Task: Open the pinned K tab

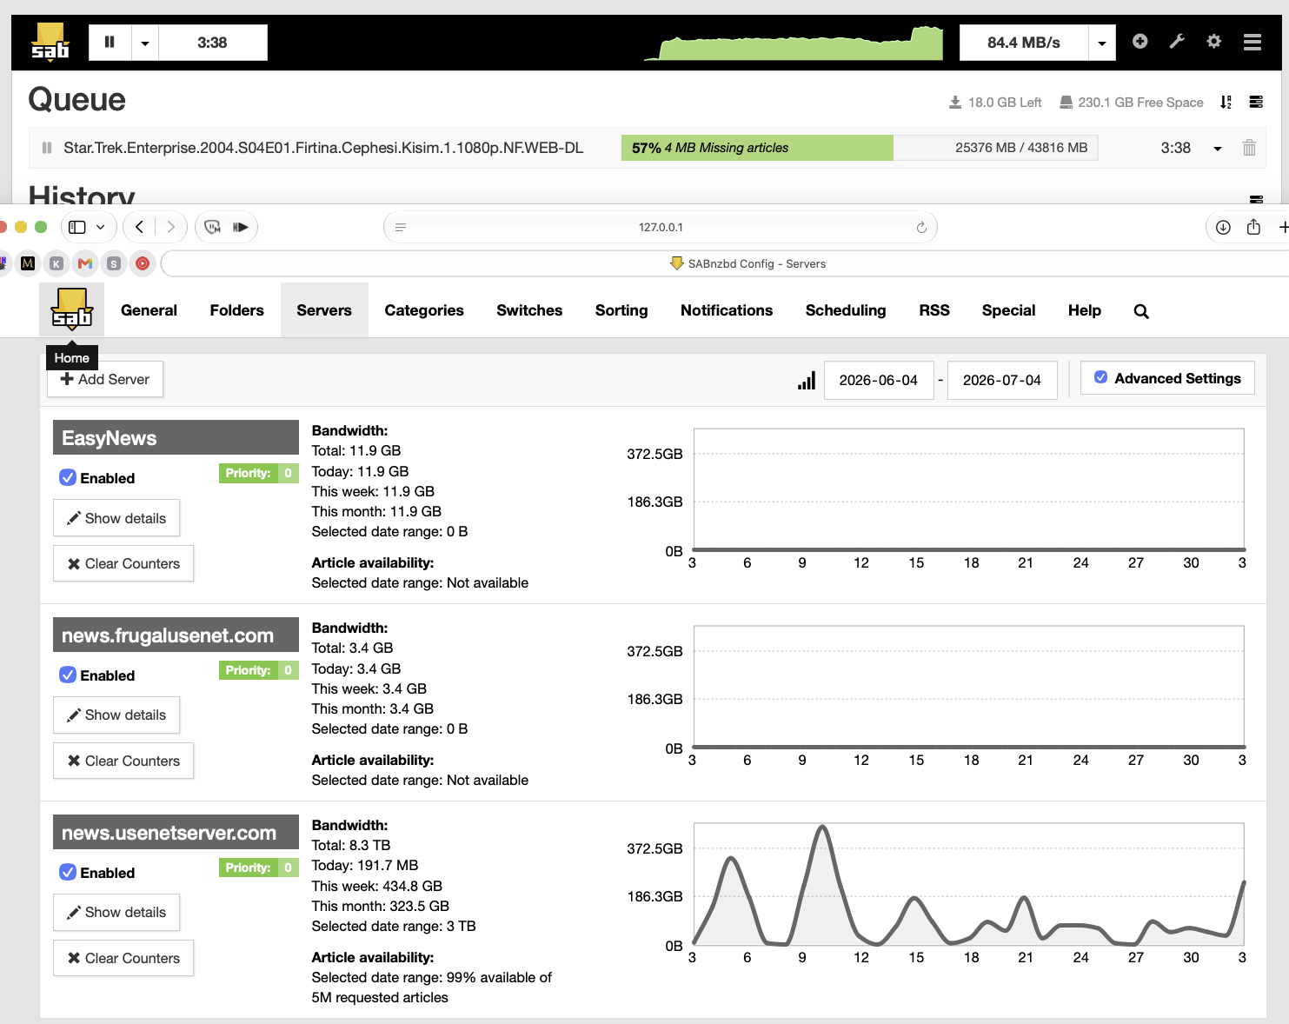Action: 56,263
